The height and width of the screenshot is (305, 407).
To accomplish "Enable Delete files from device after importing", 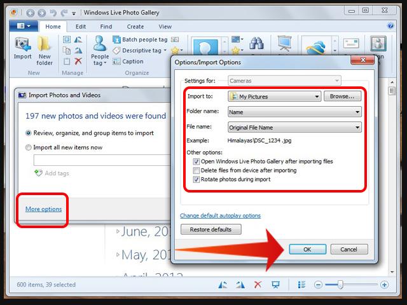I will [x=197, y=170].
